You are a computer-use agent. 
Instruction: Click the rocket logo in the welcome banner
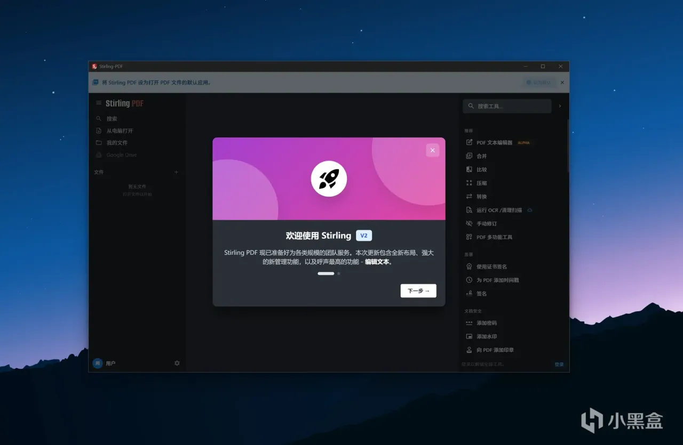pyautogui.click(x=329, y=179)
